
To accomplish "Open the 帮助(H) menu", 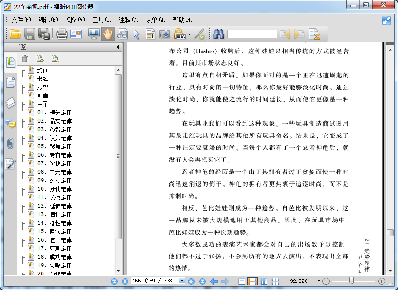I will pos(183,20).
